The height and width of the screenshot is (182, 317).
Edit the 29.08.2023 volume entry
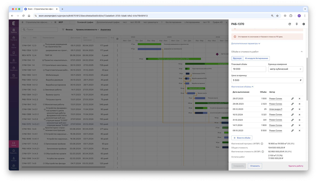pos(292,104)
